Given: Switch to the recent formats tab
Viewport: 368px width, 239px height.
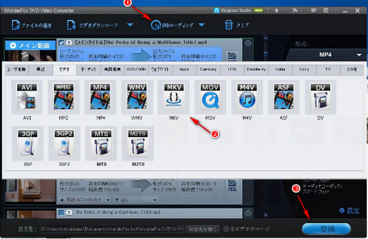Looking at the screenshot, I should click(x=41, y=69).
